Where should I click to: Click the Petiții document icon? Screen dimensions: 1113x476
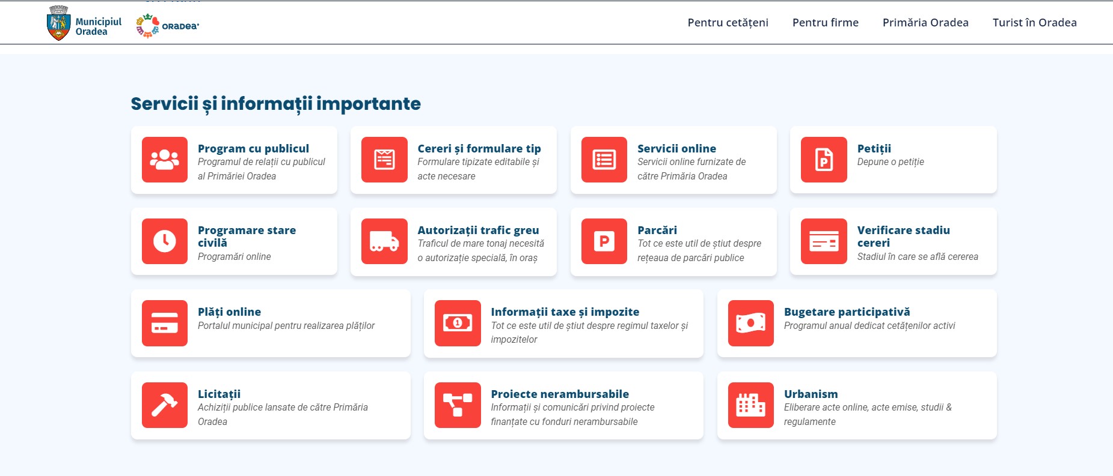[824, 160]
